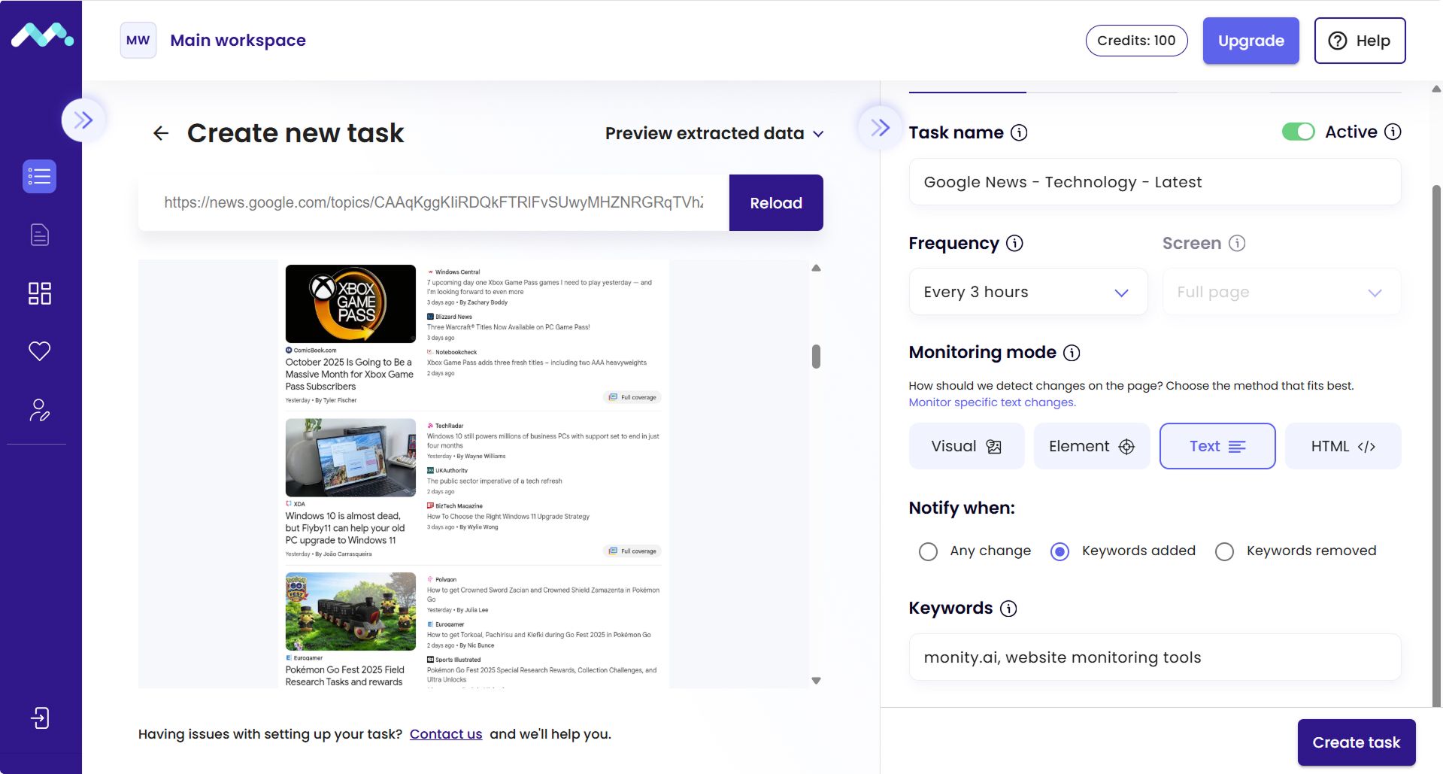Show Task name info tooltip icon
The width and height of the screenshot is (1443, 774).
point(1019,132)
